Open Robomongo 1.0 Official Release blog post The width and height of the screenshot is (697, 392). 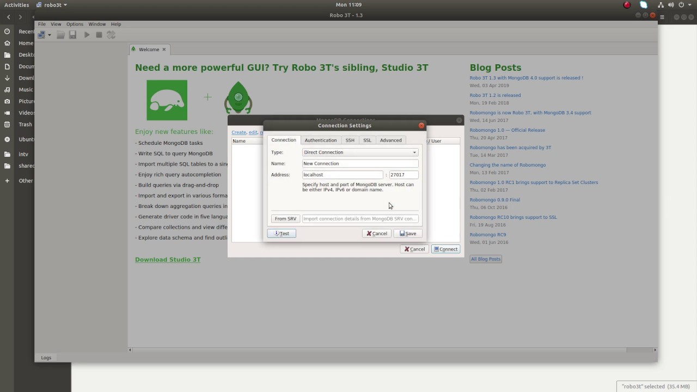pos(507,130)
